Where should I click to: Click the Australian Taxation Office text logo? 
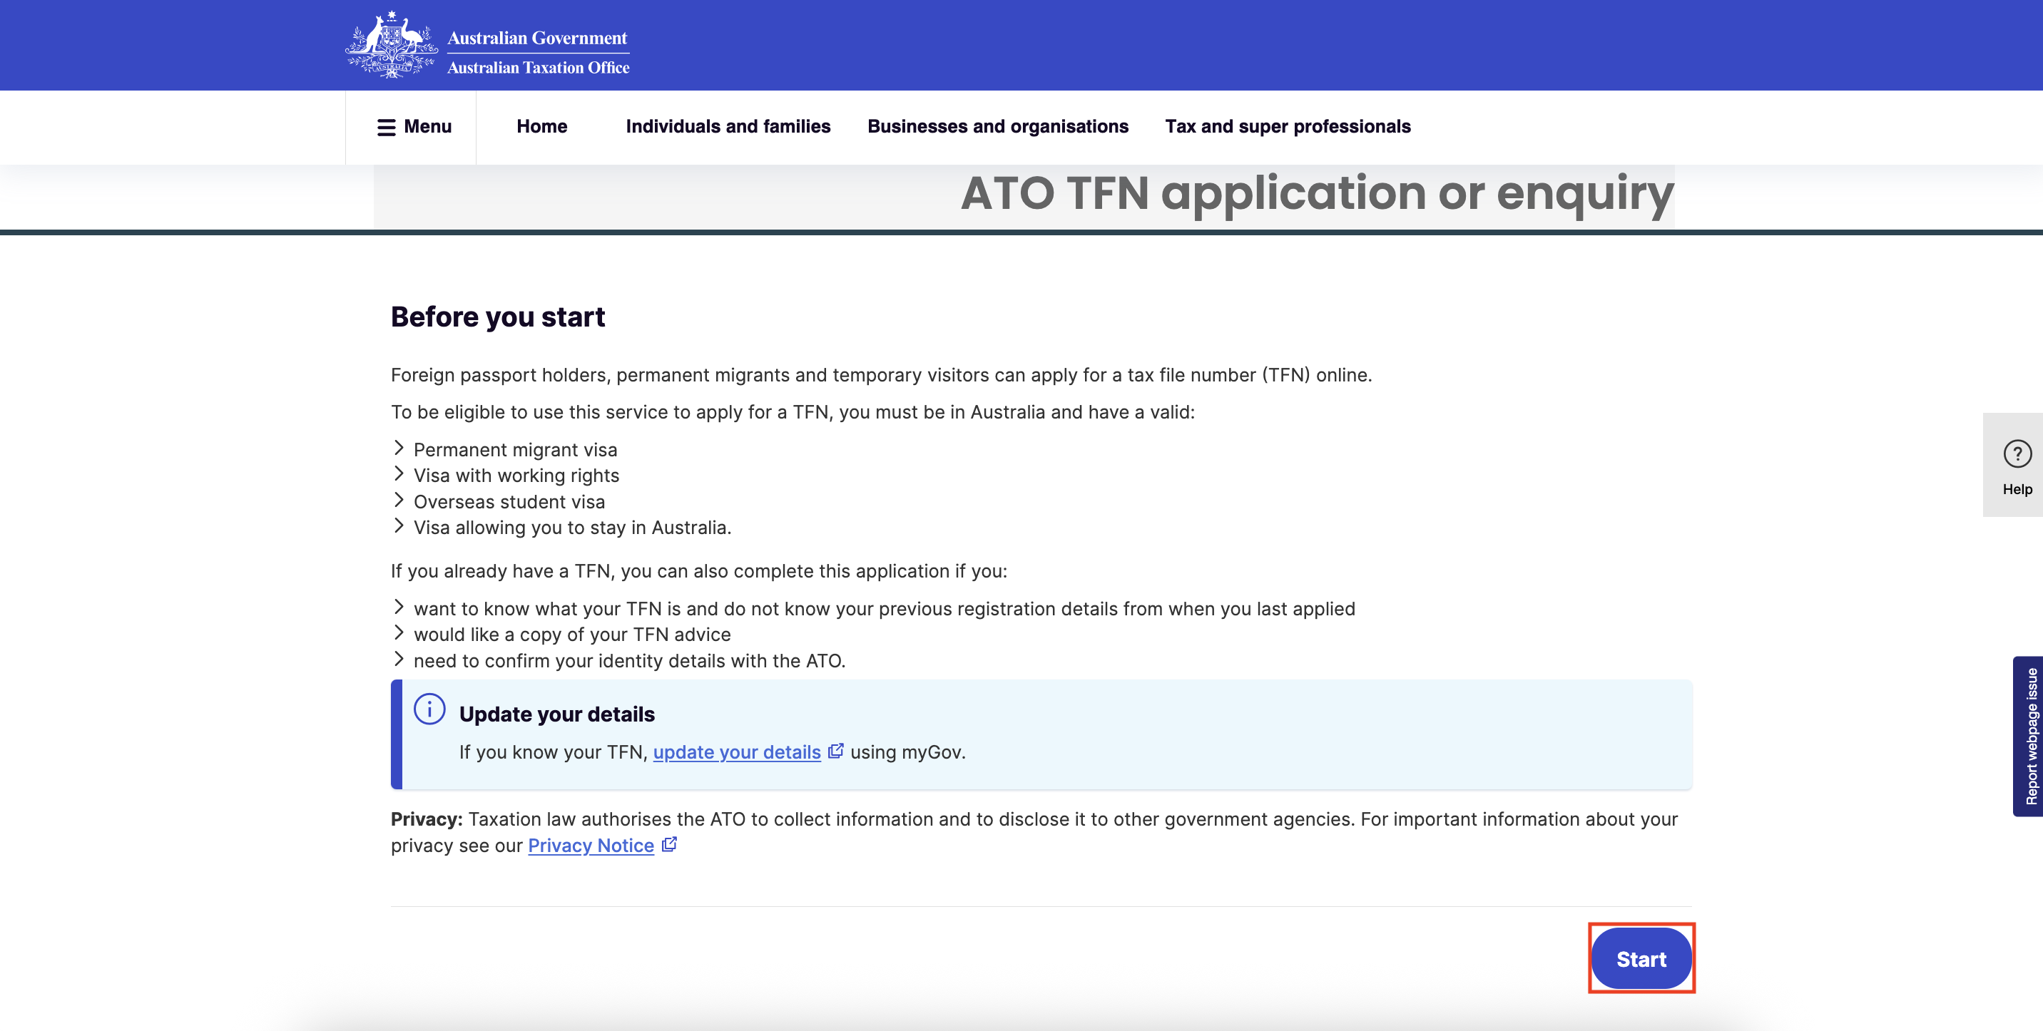538,68
